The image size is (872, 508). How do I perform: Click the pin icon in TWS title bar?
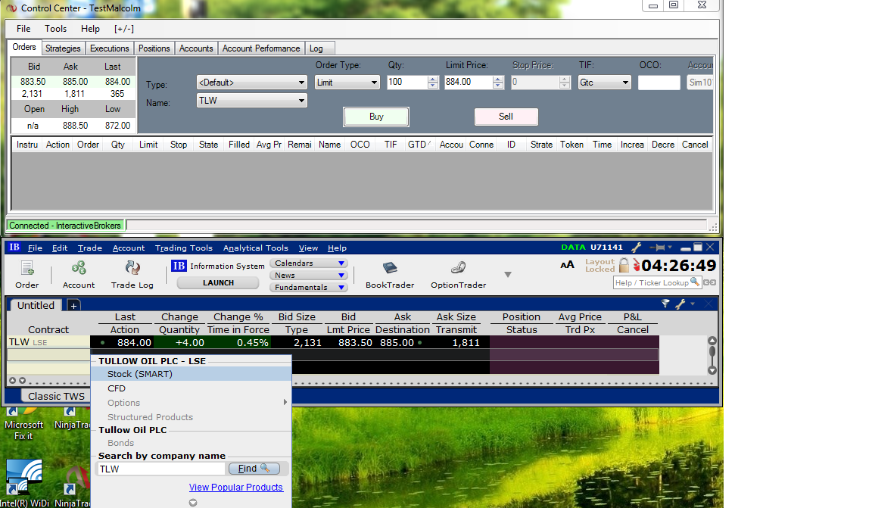click(657, 247)
